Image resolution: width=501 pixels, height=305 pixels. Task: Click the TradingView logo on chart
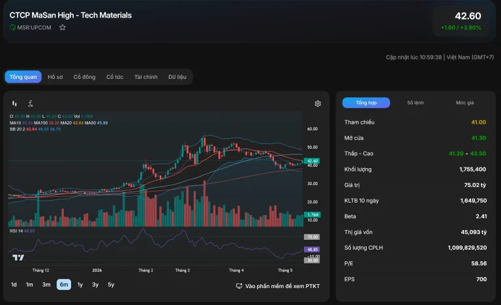tap(18, 257)
